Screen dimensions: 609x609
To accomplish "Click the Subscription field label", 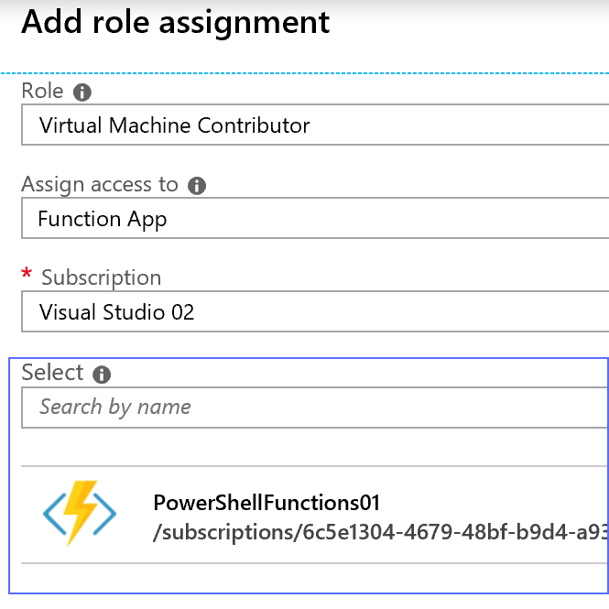I will [101, 277].
